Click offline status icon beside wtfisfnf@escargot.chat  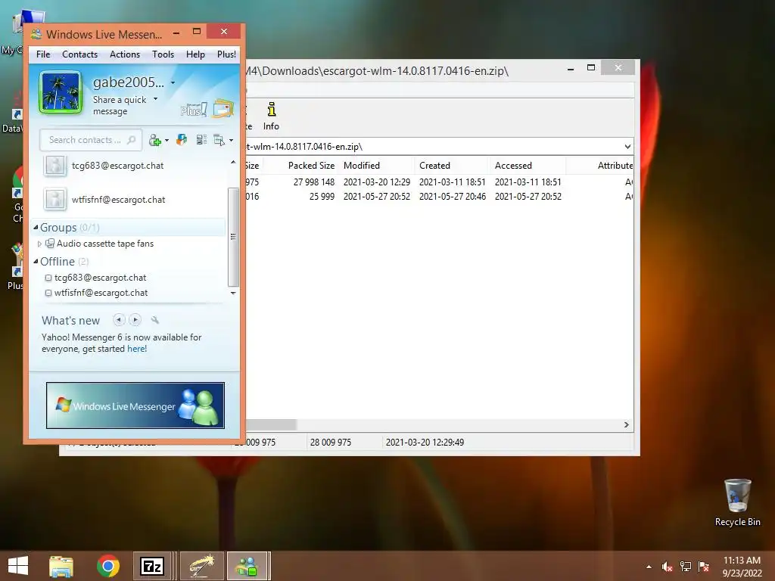click(x=48, y=293)
